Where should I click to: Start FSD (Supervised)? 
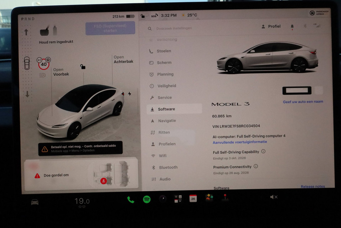click(110, 28)
